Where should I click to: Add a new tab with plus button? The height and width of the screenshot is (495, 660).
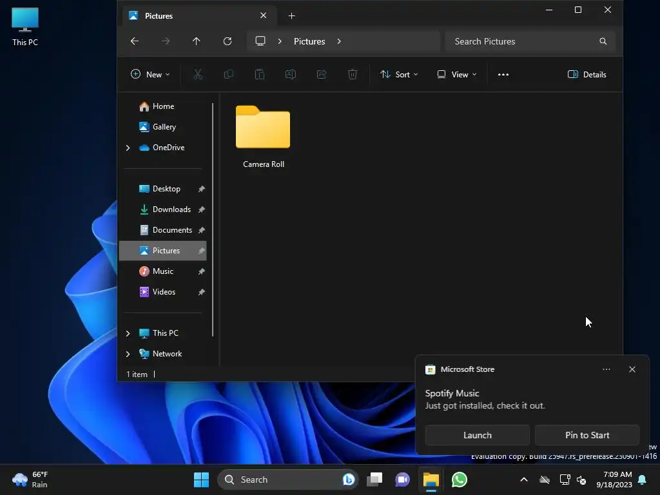291,16
